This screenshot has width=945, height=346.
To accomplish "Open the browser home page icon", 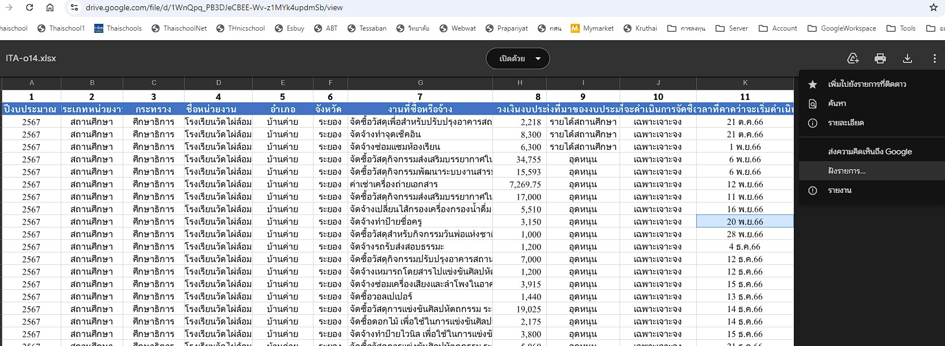I will click(x=50, y=8).
